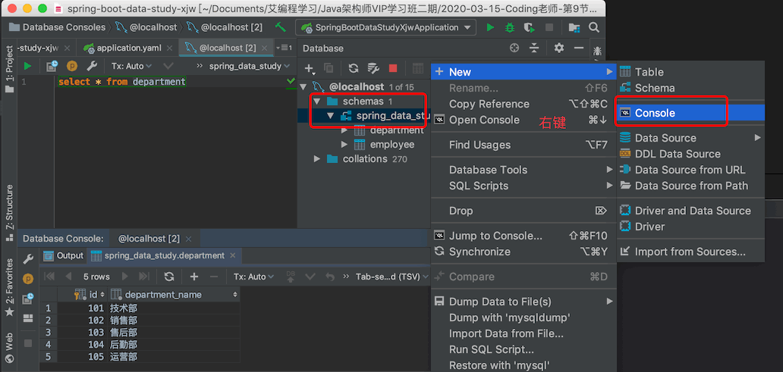Open Database panel gear options
The height and width of the screenshot is (372, 783).
pos(559,48)
